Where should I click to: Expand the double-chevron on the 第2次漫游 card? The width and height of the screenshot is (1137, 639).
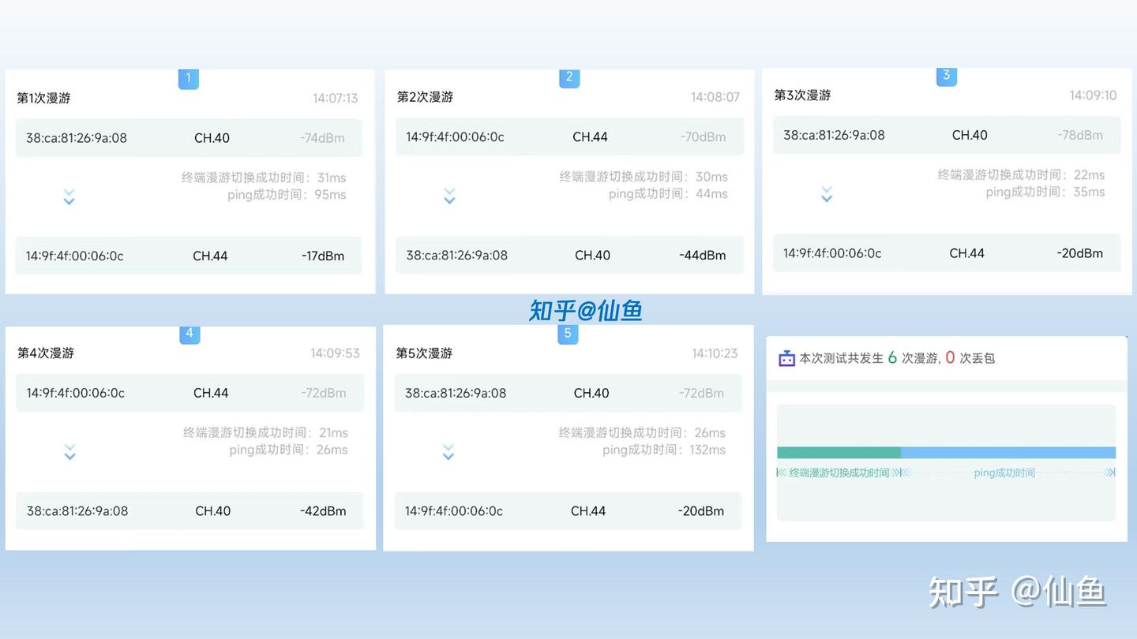[449, 196]
